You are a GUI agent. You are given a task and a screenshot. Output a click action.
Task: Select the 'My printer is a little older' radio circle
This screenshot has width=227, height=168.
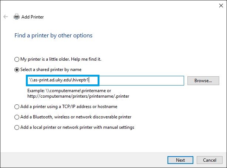pyautogui.click(x=17, y=59)
